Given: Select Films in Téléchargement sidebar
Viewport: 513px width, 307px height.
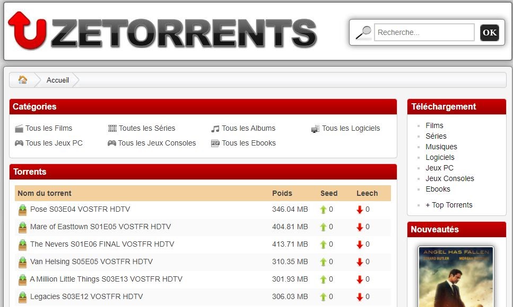Looking at the screenshot, I should pos(434,126).
